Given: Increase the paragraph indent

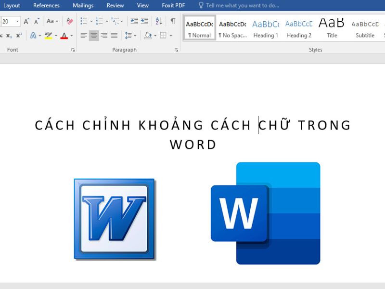Looking at the screenshot, I should pos(145,21).
